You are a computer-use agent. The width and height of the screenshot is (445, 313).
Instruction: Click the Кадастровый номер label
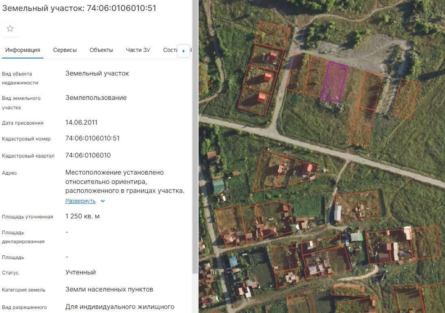(26, 139)
